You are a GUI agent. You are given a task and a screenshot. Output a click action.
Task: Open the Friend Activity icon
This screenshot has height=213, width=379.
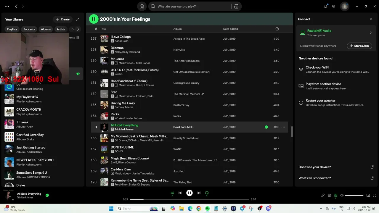pos(334,6)
